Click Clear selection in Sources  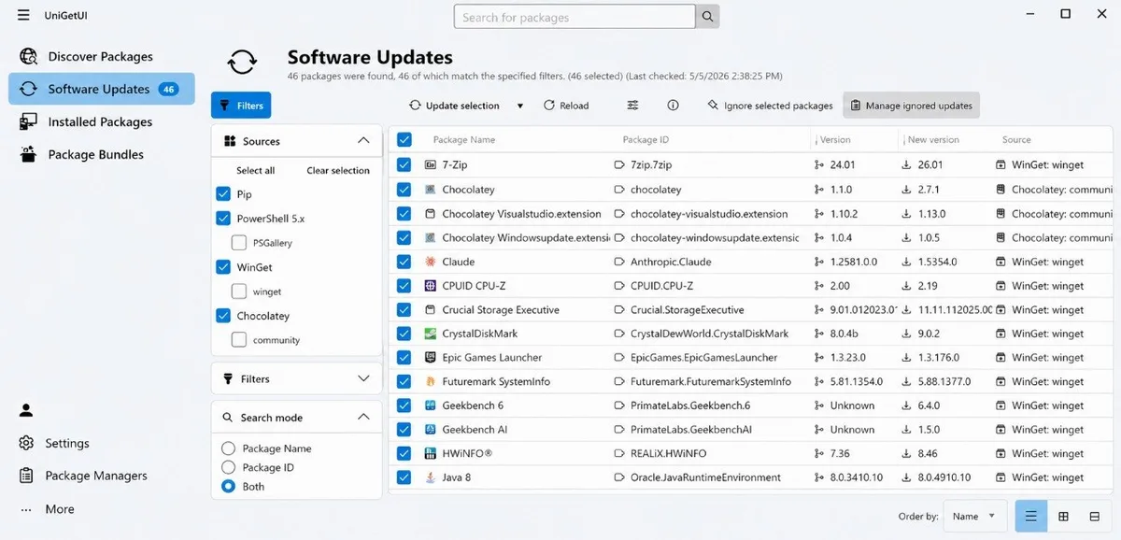[338, 170]
